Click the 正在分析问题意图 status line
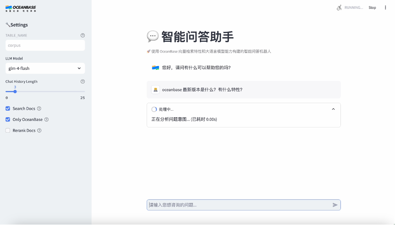 (x=184, y=119)
